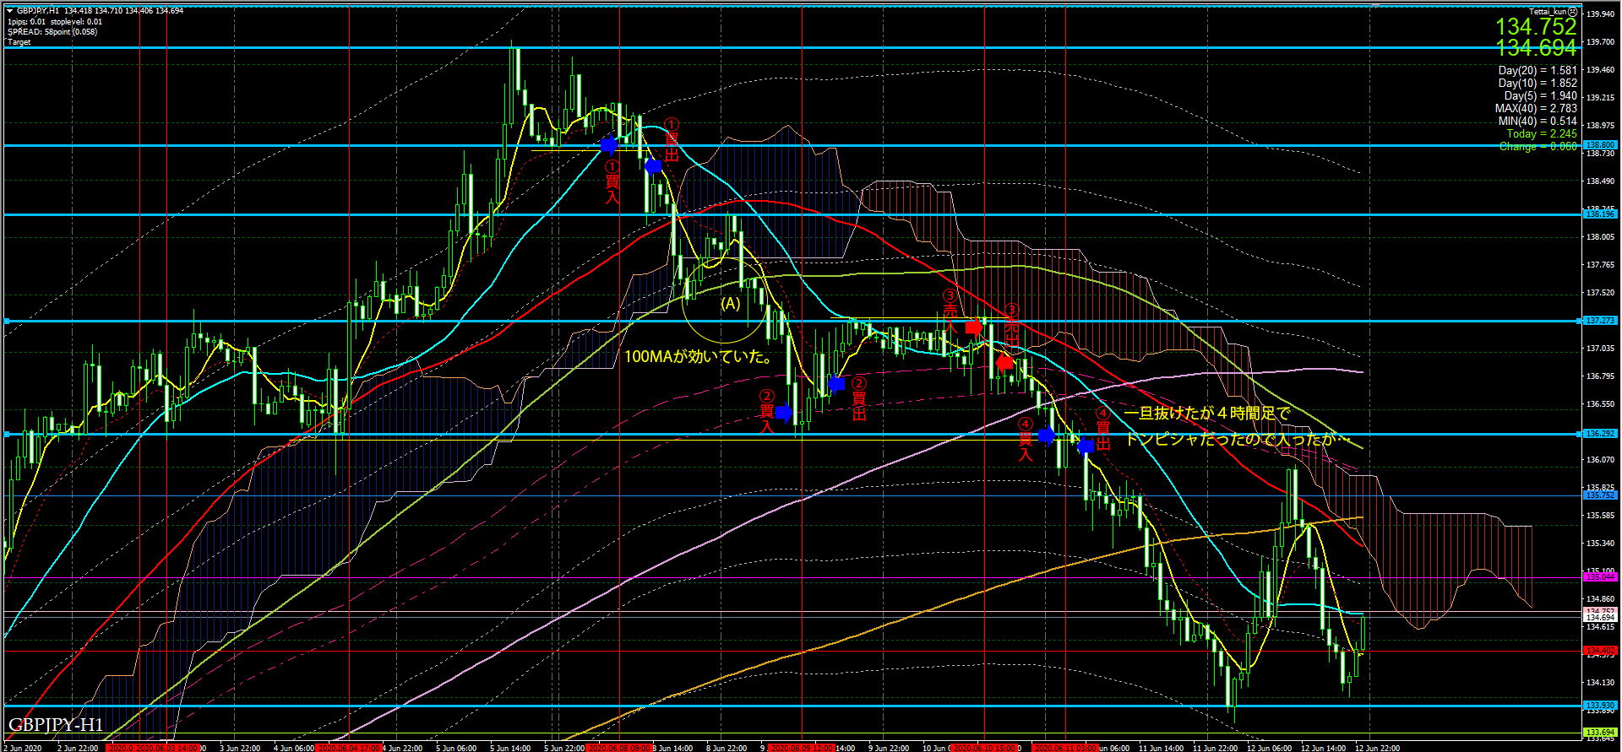Select blue arrow beside ①買出 label
Screen dimensions: 1622x752
pyautogui.click(x=653, y=166)
